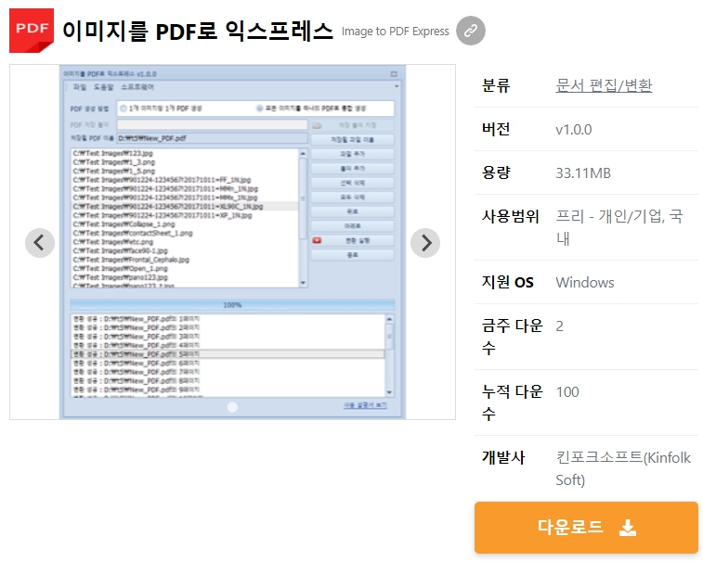Click the 용량 size label
Screen dimensions: 703x562
[x=496, y=172]
